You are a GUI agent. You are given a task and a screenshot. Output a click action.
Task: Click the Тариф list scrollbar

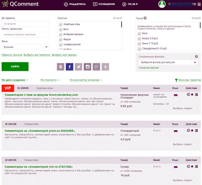tap(200, 25)
